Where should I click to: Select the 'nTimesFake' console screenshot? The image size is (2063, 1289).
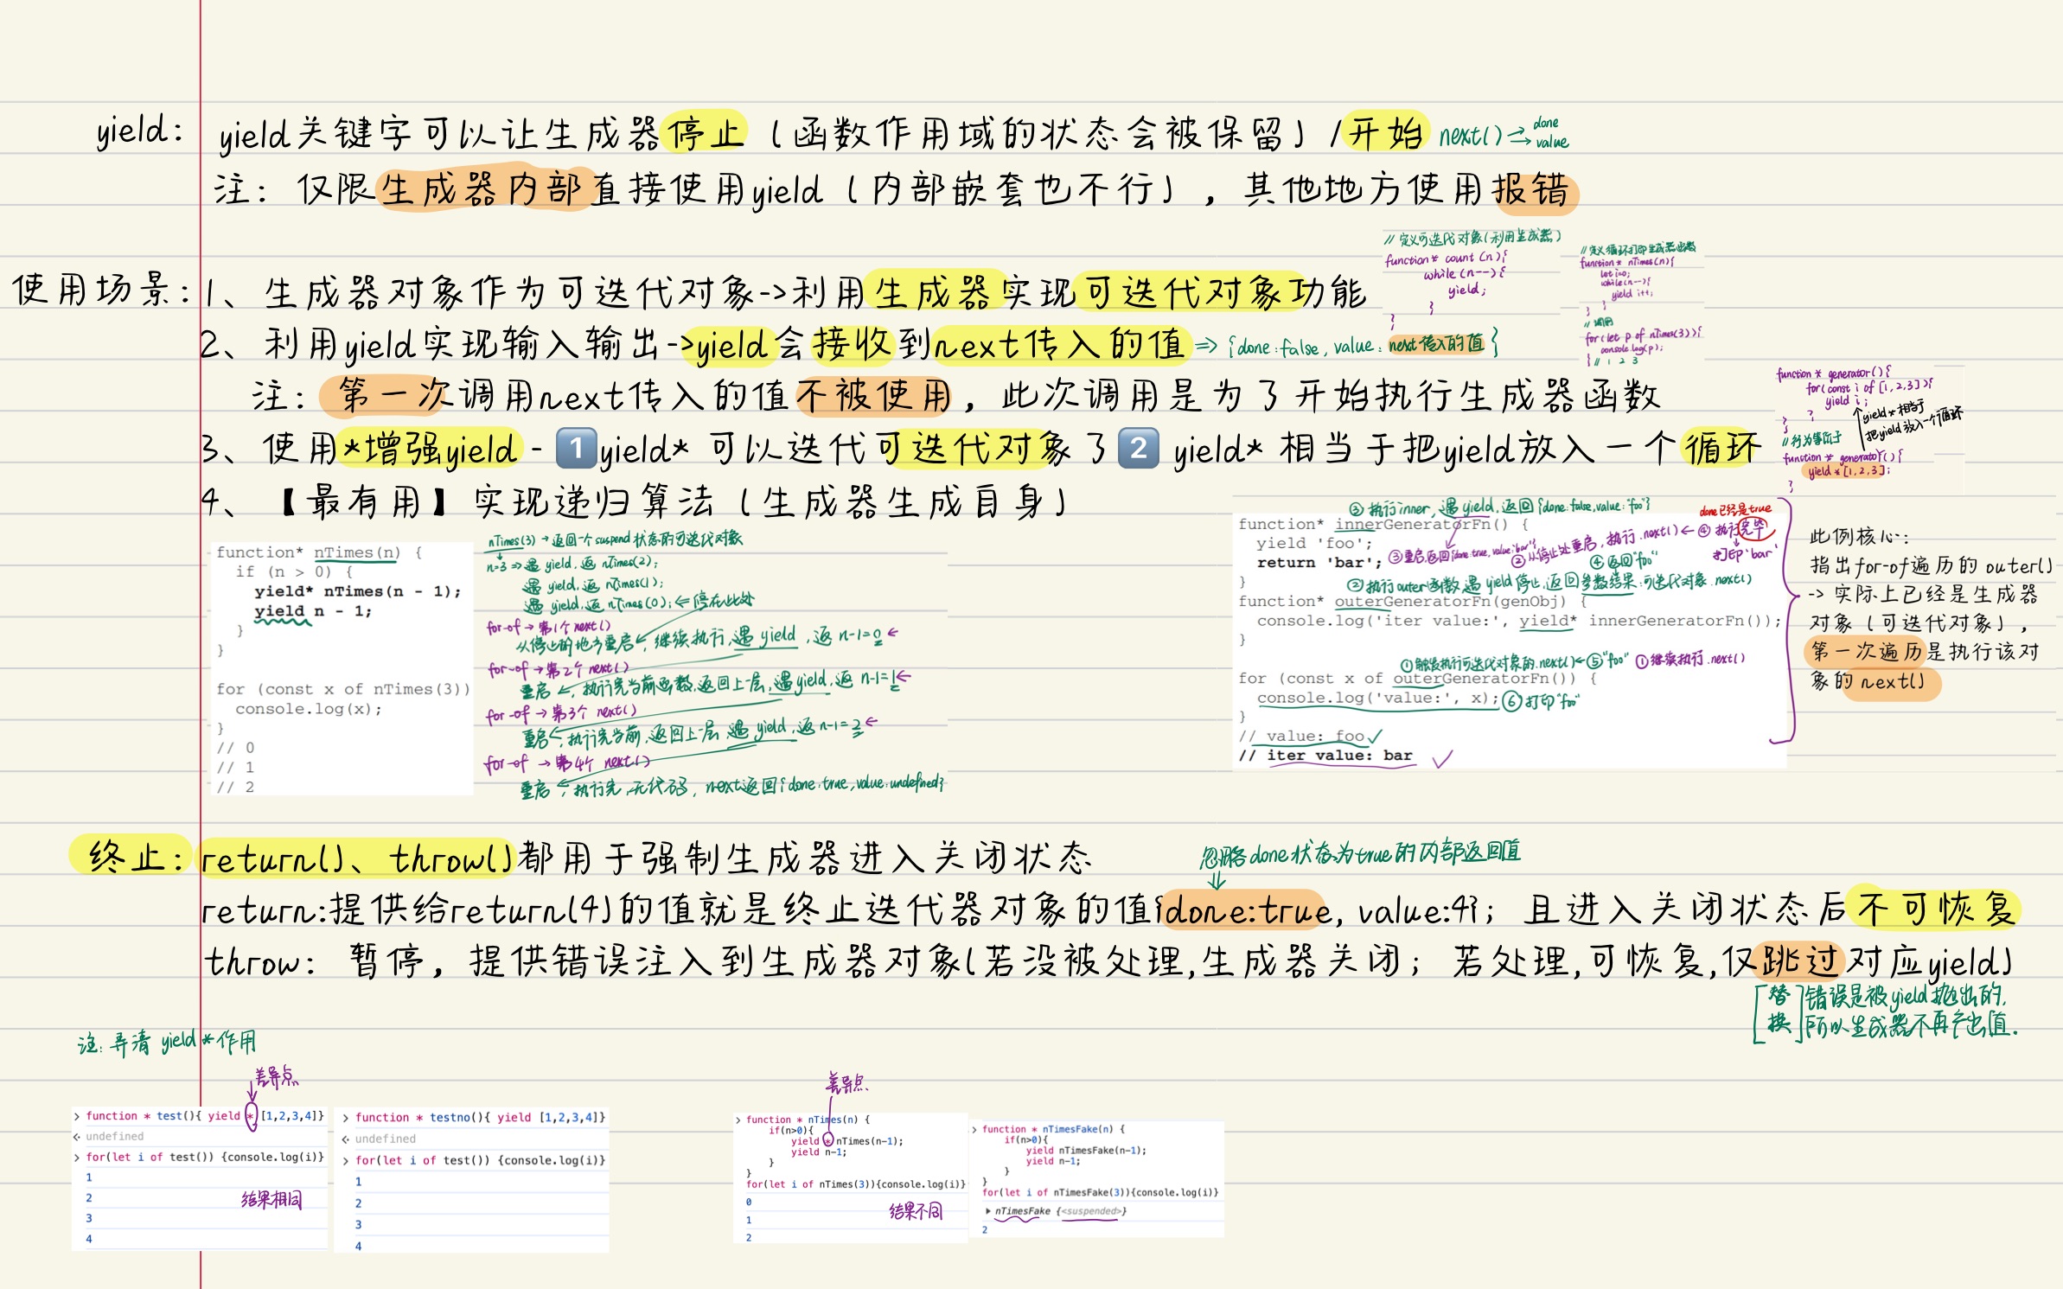coord(1097,1179)
